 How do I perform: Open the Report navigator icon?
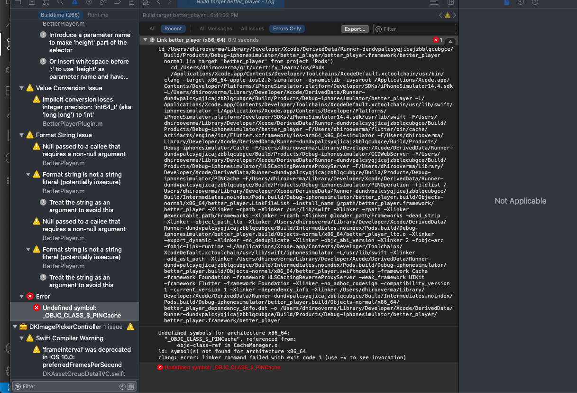pos(131,2)
